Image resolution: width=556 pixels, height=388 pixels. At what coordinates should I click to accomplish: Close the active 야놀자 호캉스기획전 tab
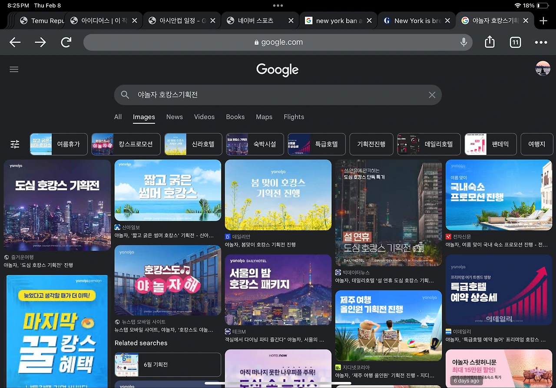526,21
